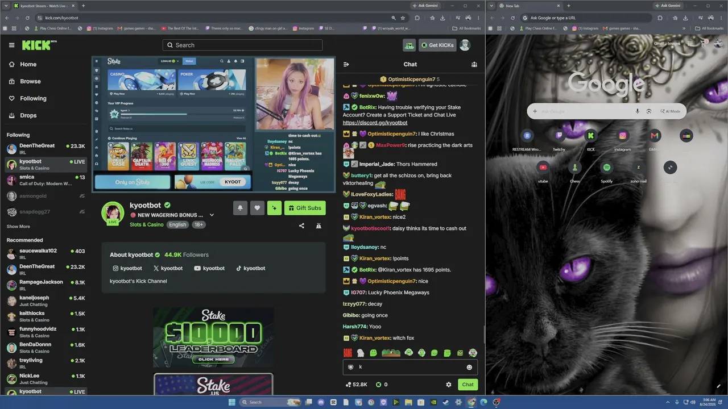The height and width of the screenshot is (409, 728).
Task: Click the Kick Search field
Action: point(242,45)
